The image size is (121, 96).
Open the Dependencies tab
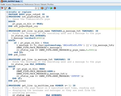tap(18, 4)
